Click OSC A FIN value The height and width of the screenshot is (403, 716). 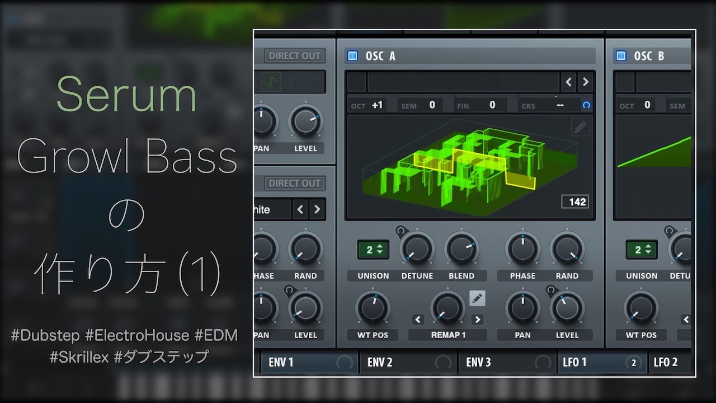492,105
